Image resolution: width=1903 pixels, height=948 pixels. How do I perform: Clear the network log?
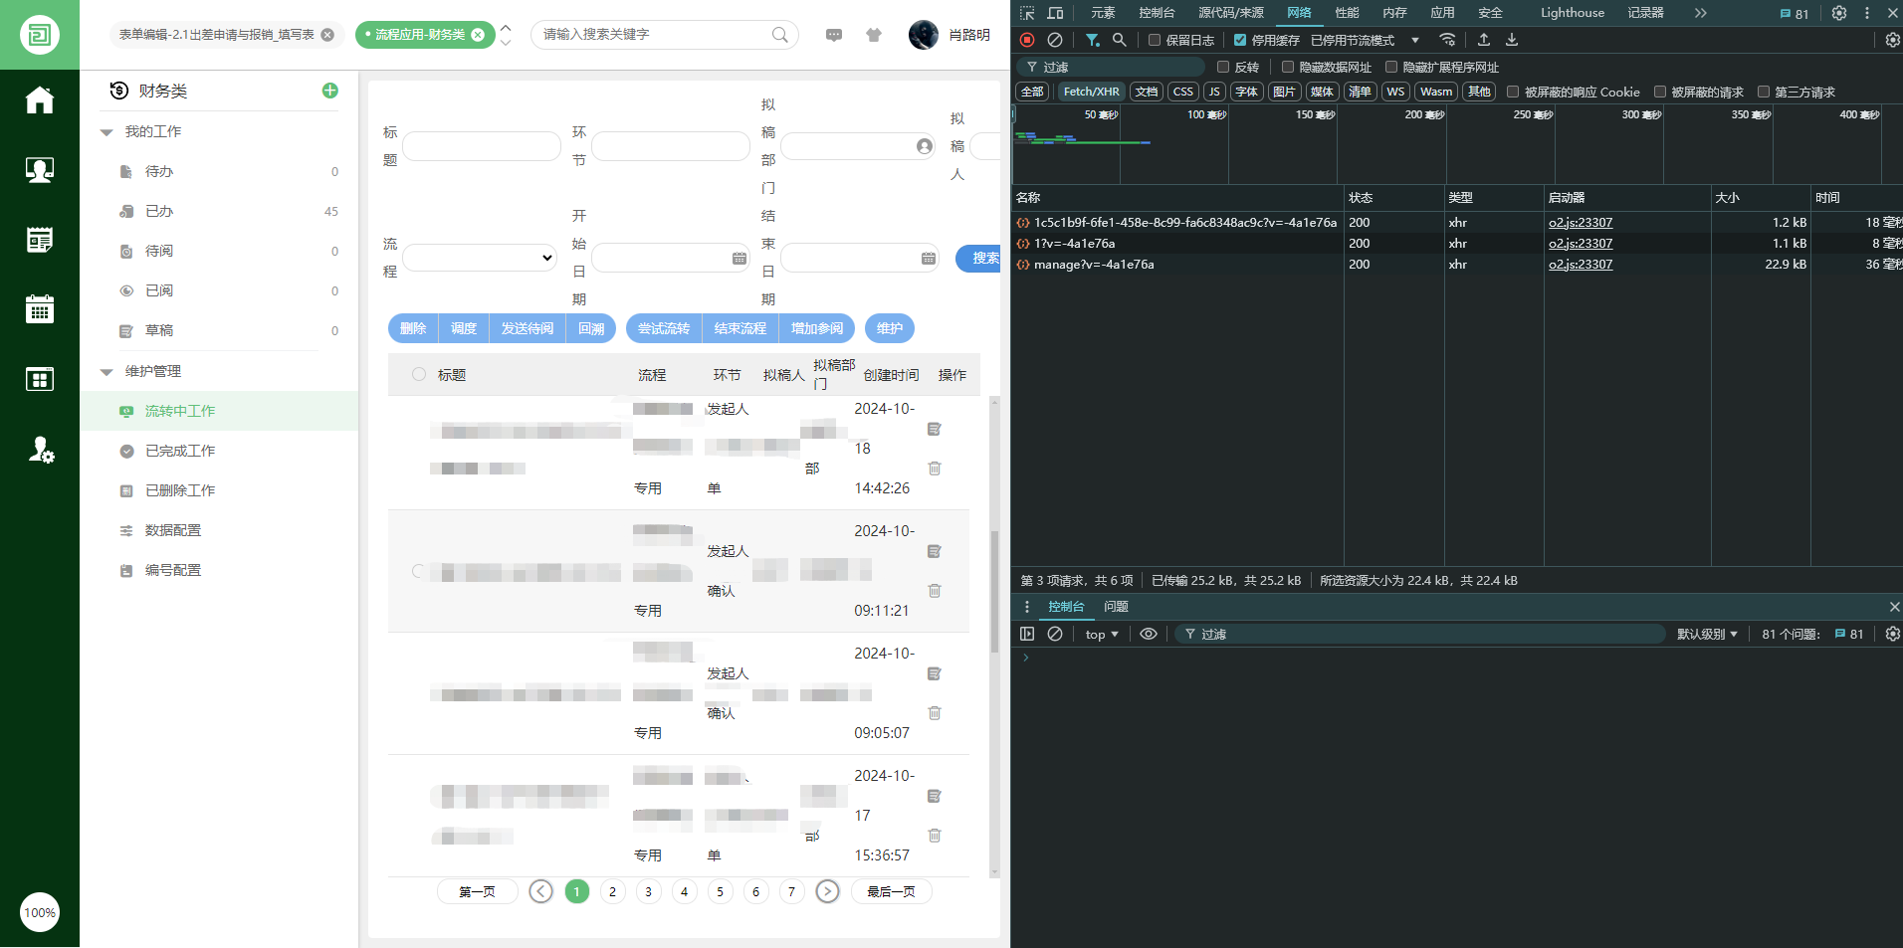1055,40
